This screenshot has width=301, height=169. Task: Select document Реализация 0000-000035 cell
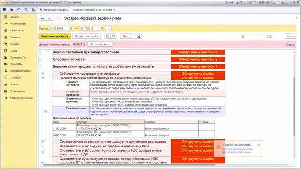click(x=111, y=127)
